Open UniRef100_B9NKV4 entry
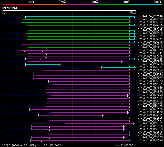 [150, 115]
